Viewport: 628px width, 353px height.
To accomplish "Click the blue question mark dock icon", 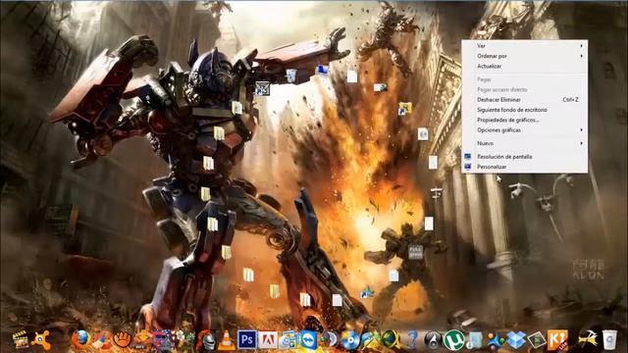I will pyautogui.click(x=412, y=340).
